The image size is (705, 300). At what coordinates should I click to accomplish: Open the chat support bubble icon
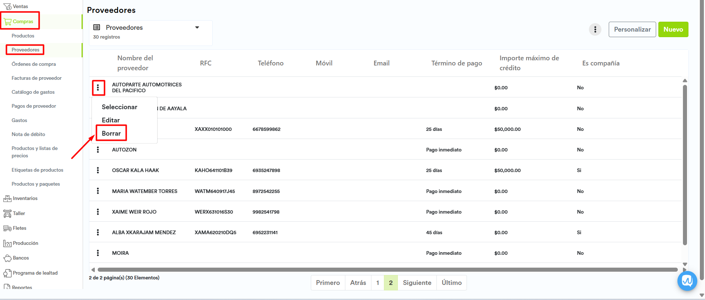coord(687,281)
